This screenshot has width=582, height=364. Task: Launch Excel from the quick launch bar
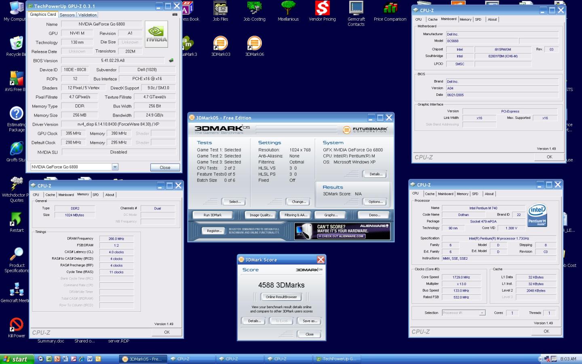49,359
